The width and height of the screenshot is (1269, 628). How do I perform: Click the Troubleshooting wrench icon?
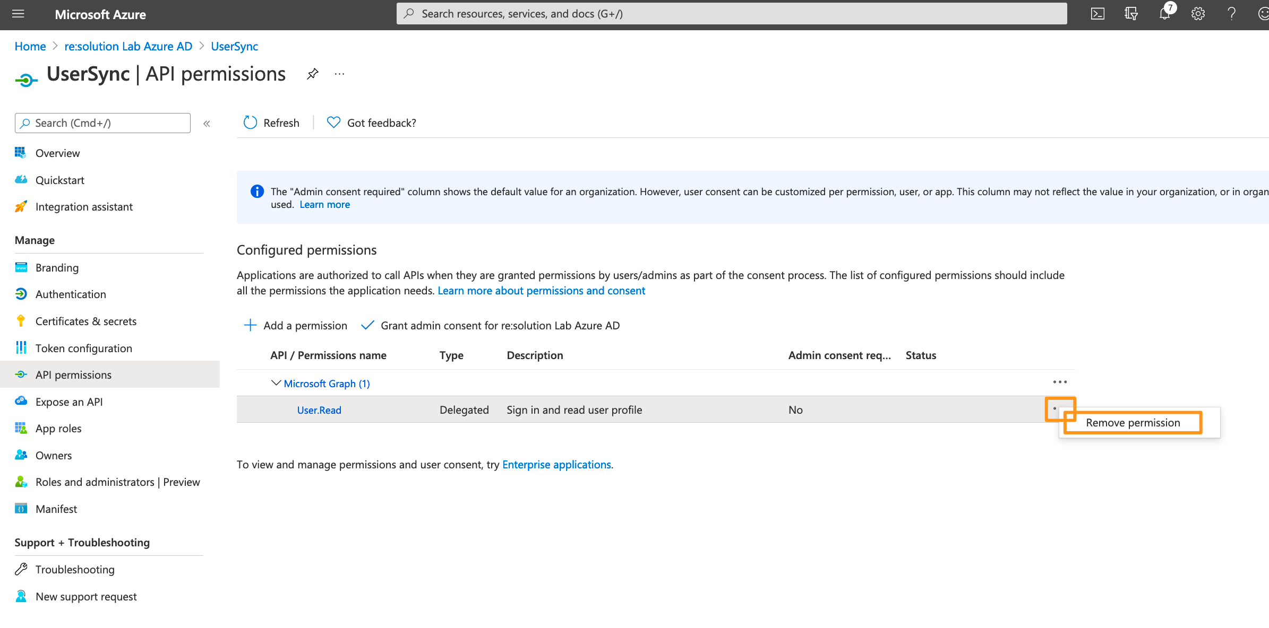click(21, 569)
